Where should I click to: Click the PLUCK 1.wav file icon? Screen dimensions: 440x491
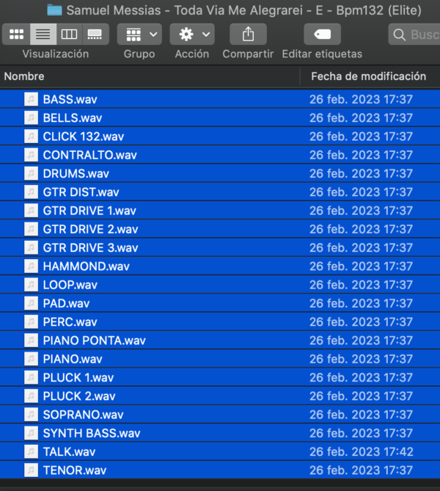pos(31,377)
